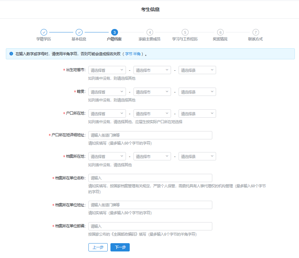The height and width of the screenshot is (258, 299).
Task: Open 户口所在地 county dropdown
Action: (x=197, y=113)
